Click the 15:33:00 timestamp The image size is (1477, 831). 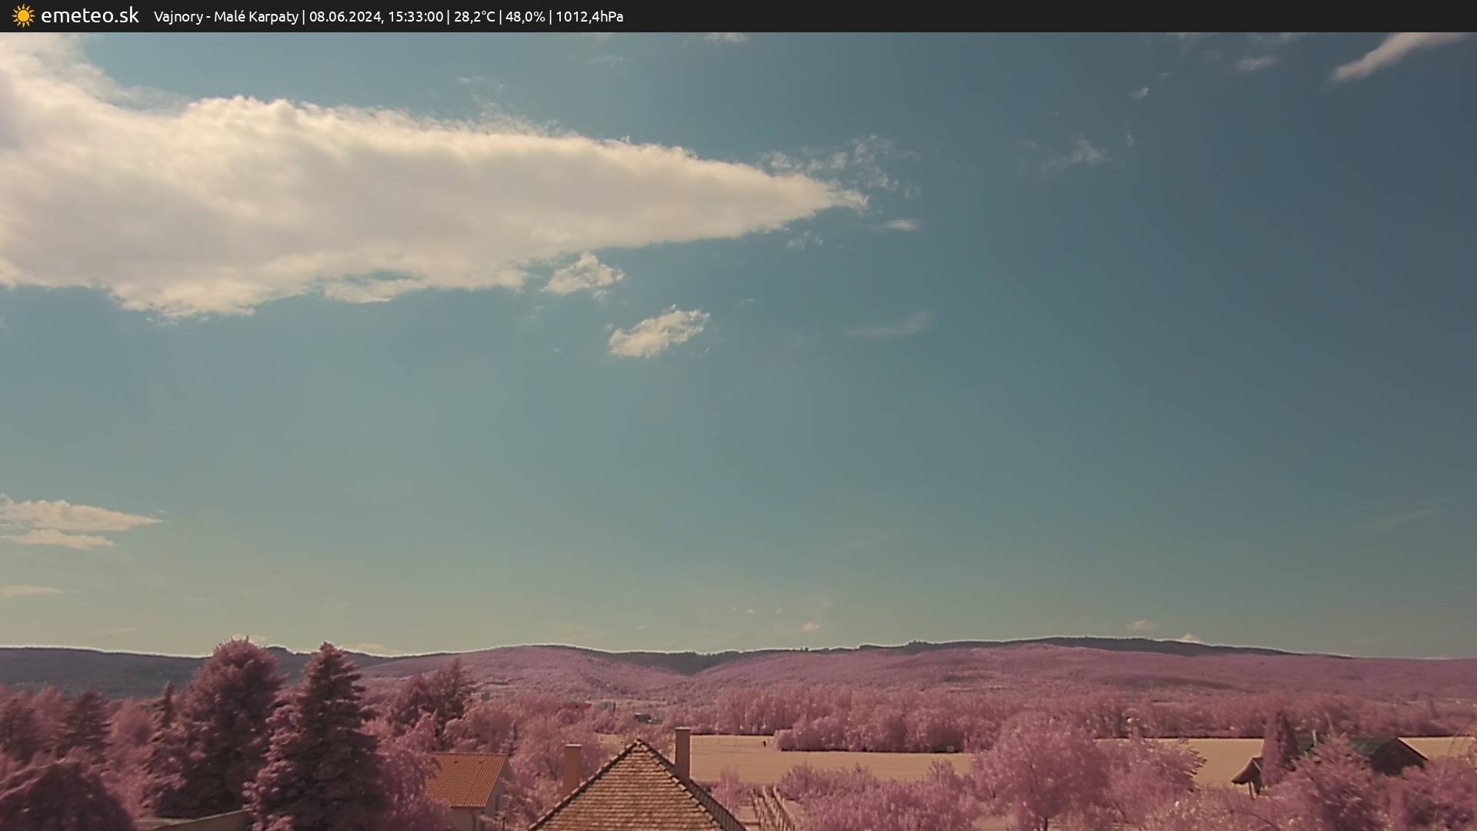415,17
